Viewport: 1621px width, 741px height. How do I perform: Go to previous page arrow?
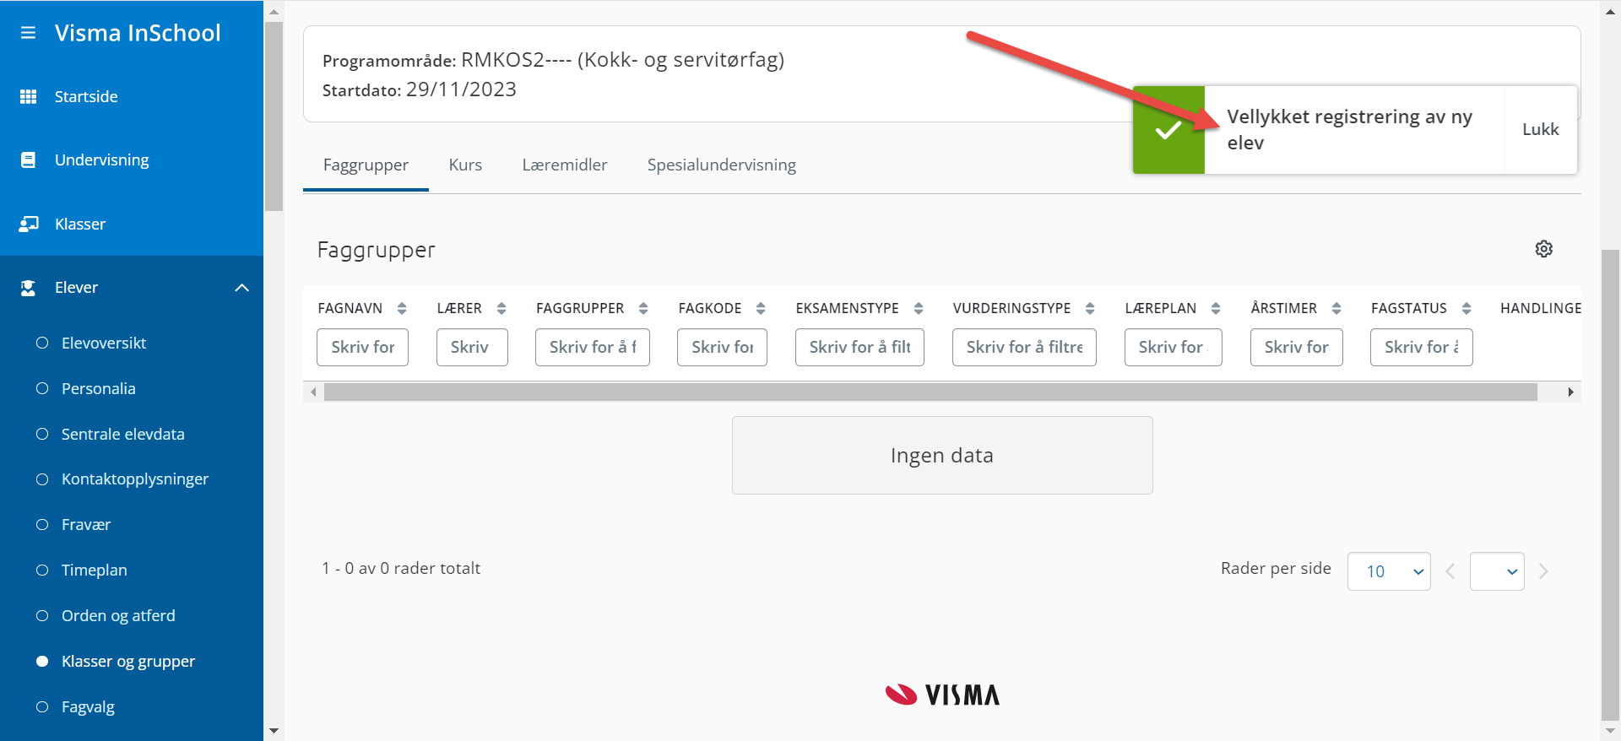click(x=1450, y=571)
